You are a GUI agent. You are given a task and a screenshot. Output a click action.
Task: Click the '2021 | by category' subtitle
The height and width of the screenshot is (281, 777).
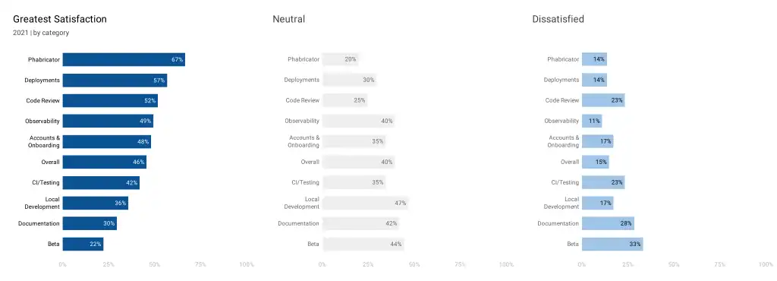point(41,33)
